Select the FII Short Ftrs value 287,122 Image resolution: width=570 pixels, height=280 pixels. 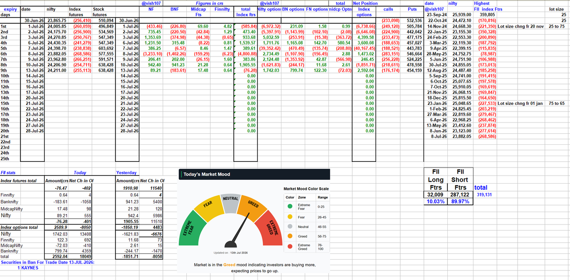tap(460, 195)
